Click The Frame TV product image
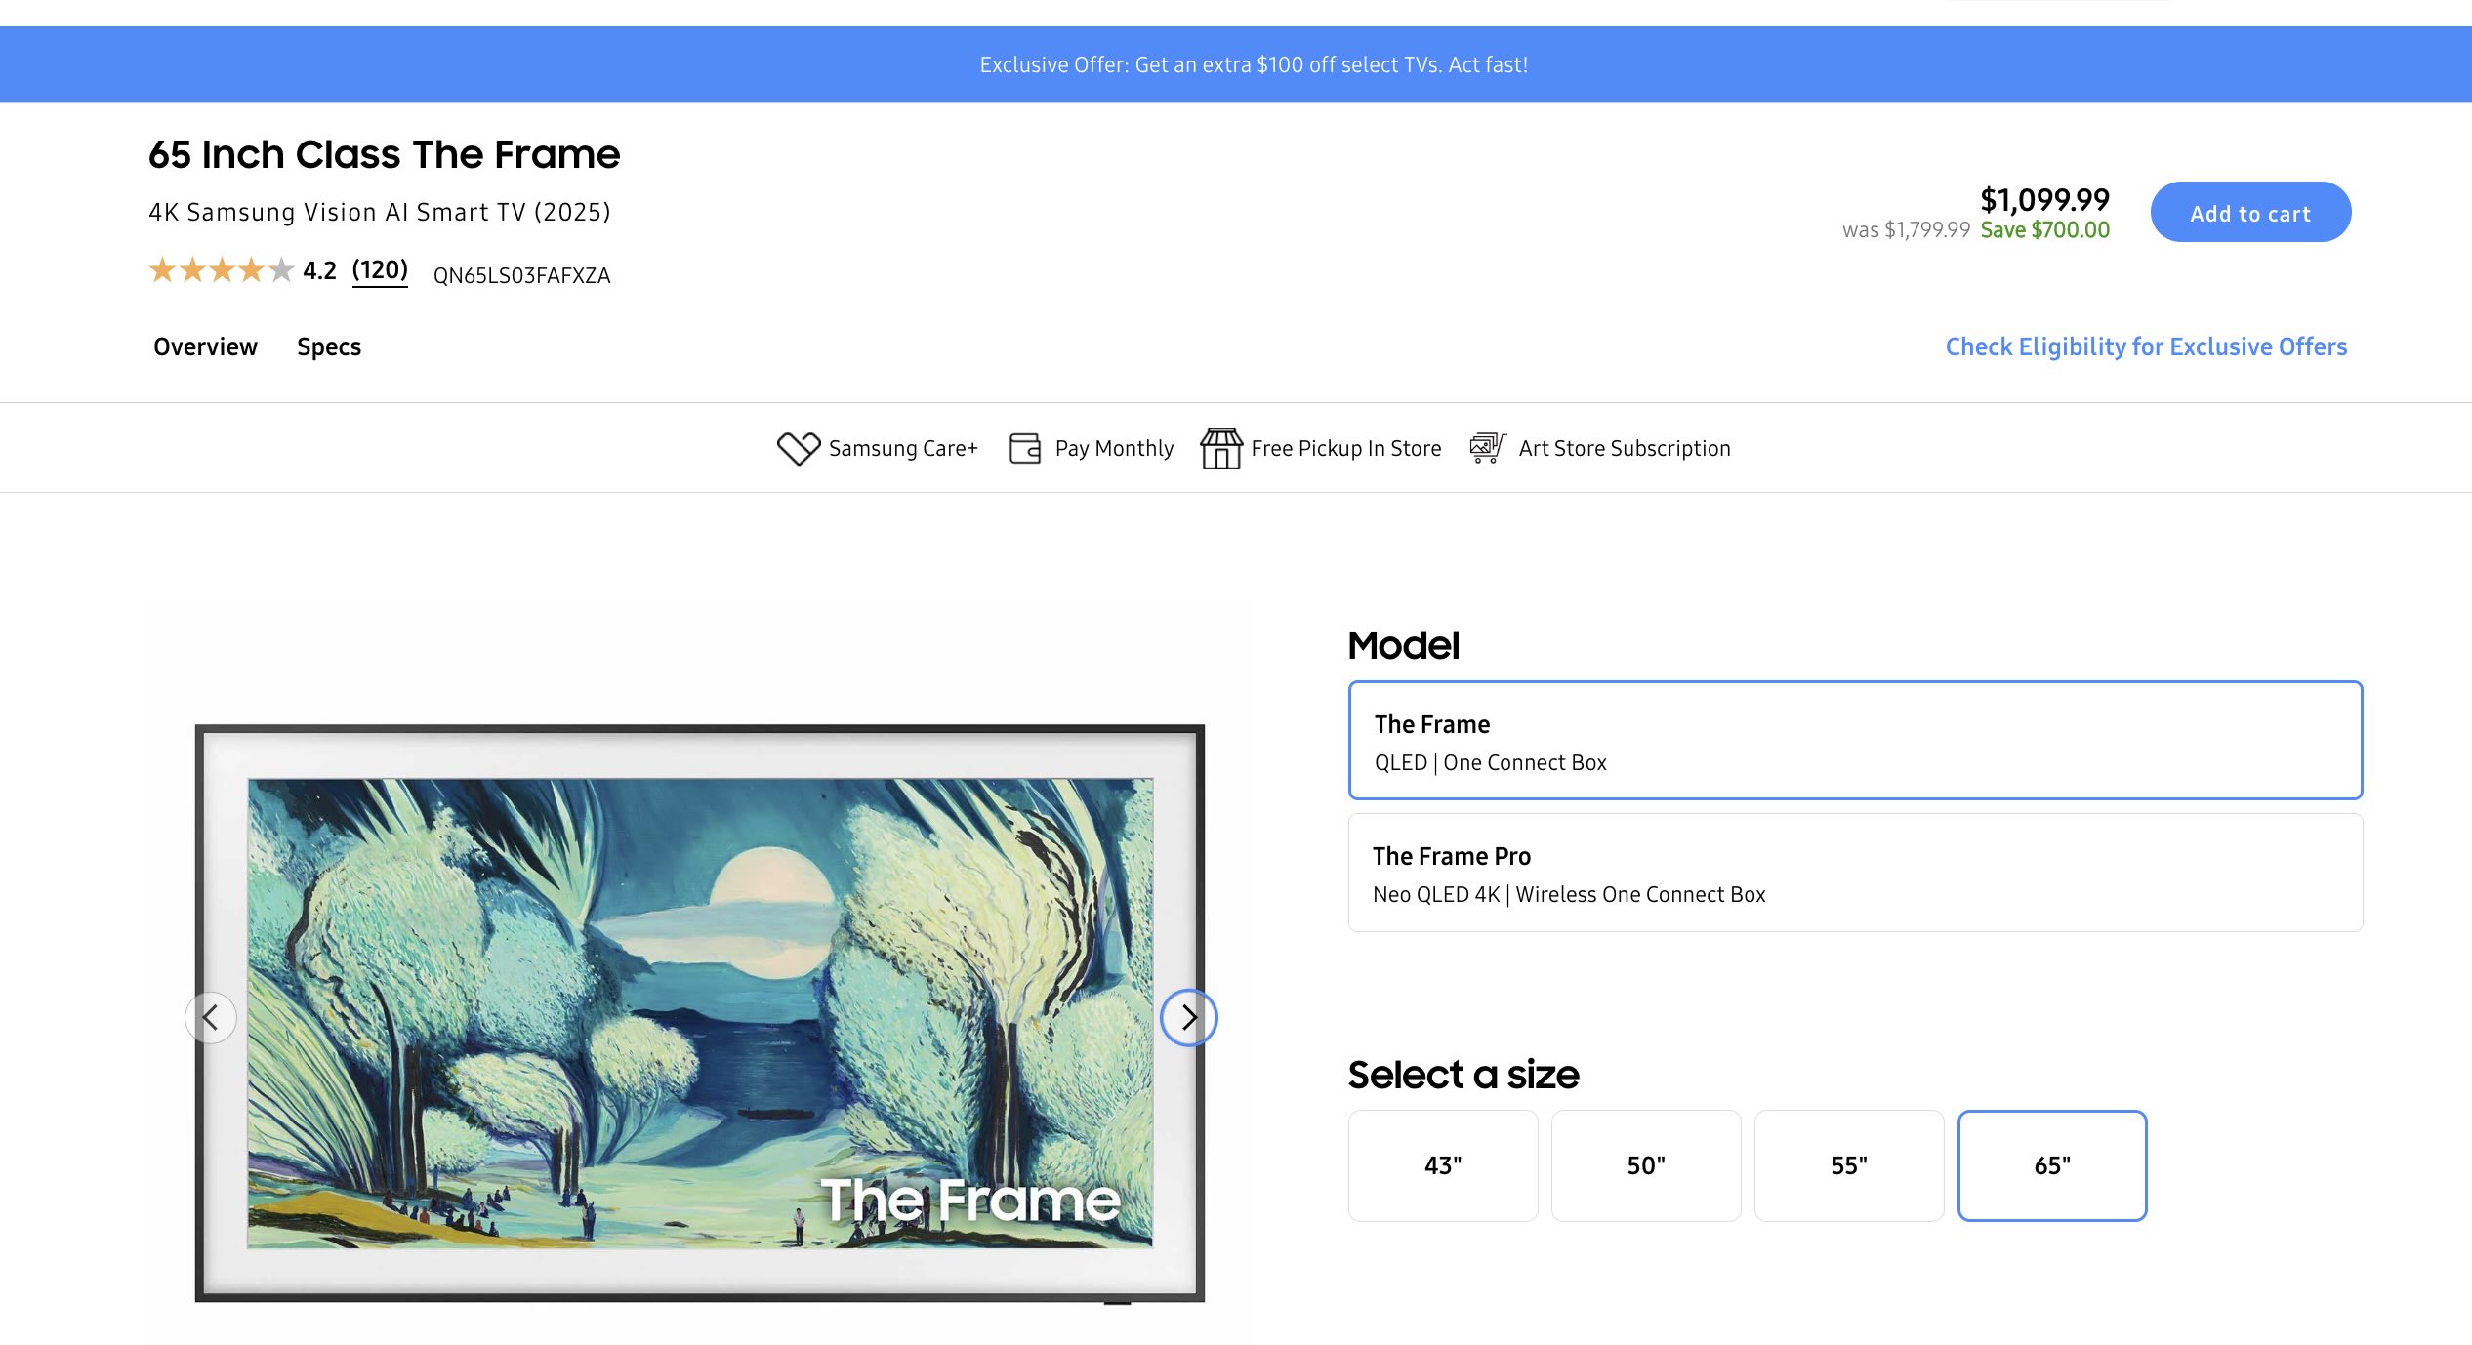The height and width of the screenshot is (1345, 2472). [699, 1012]
